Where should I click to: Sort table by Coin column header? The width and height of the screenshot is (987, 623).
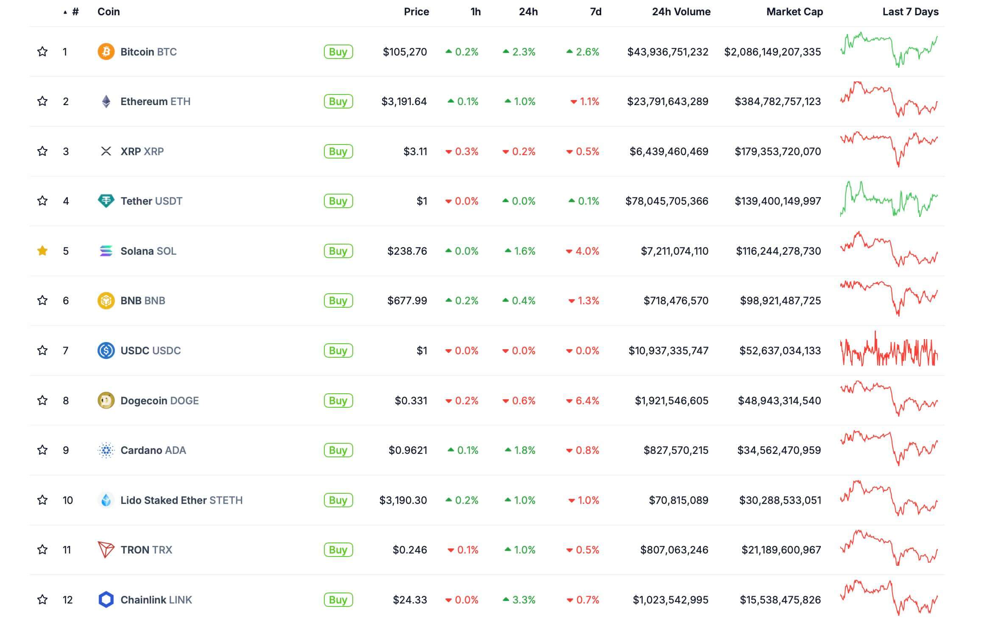109,12
